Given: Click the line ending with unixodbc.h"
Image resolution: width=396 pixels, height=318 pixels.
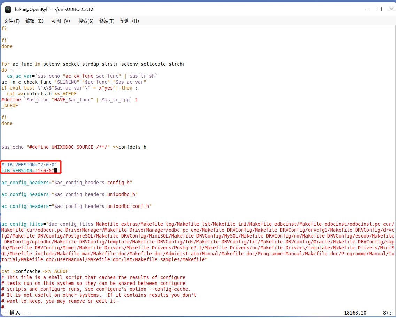Looking at the screenshot, I should click(x=70, y=194).
